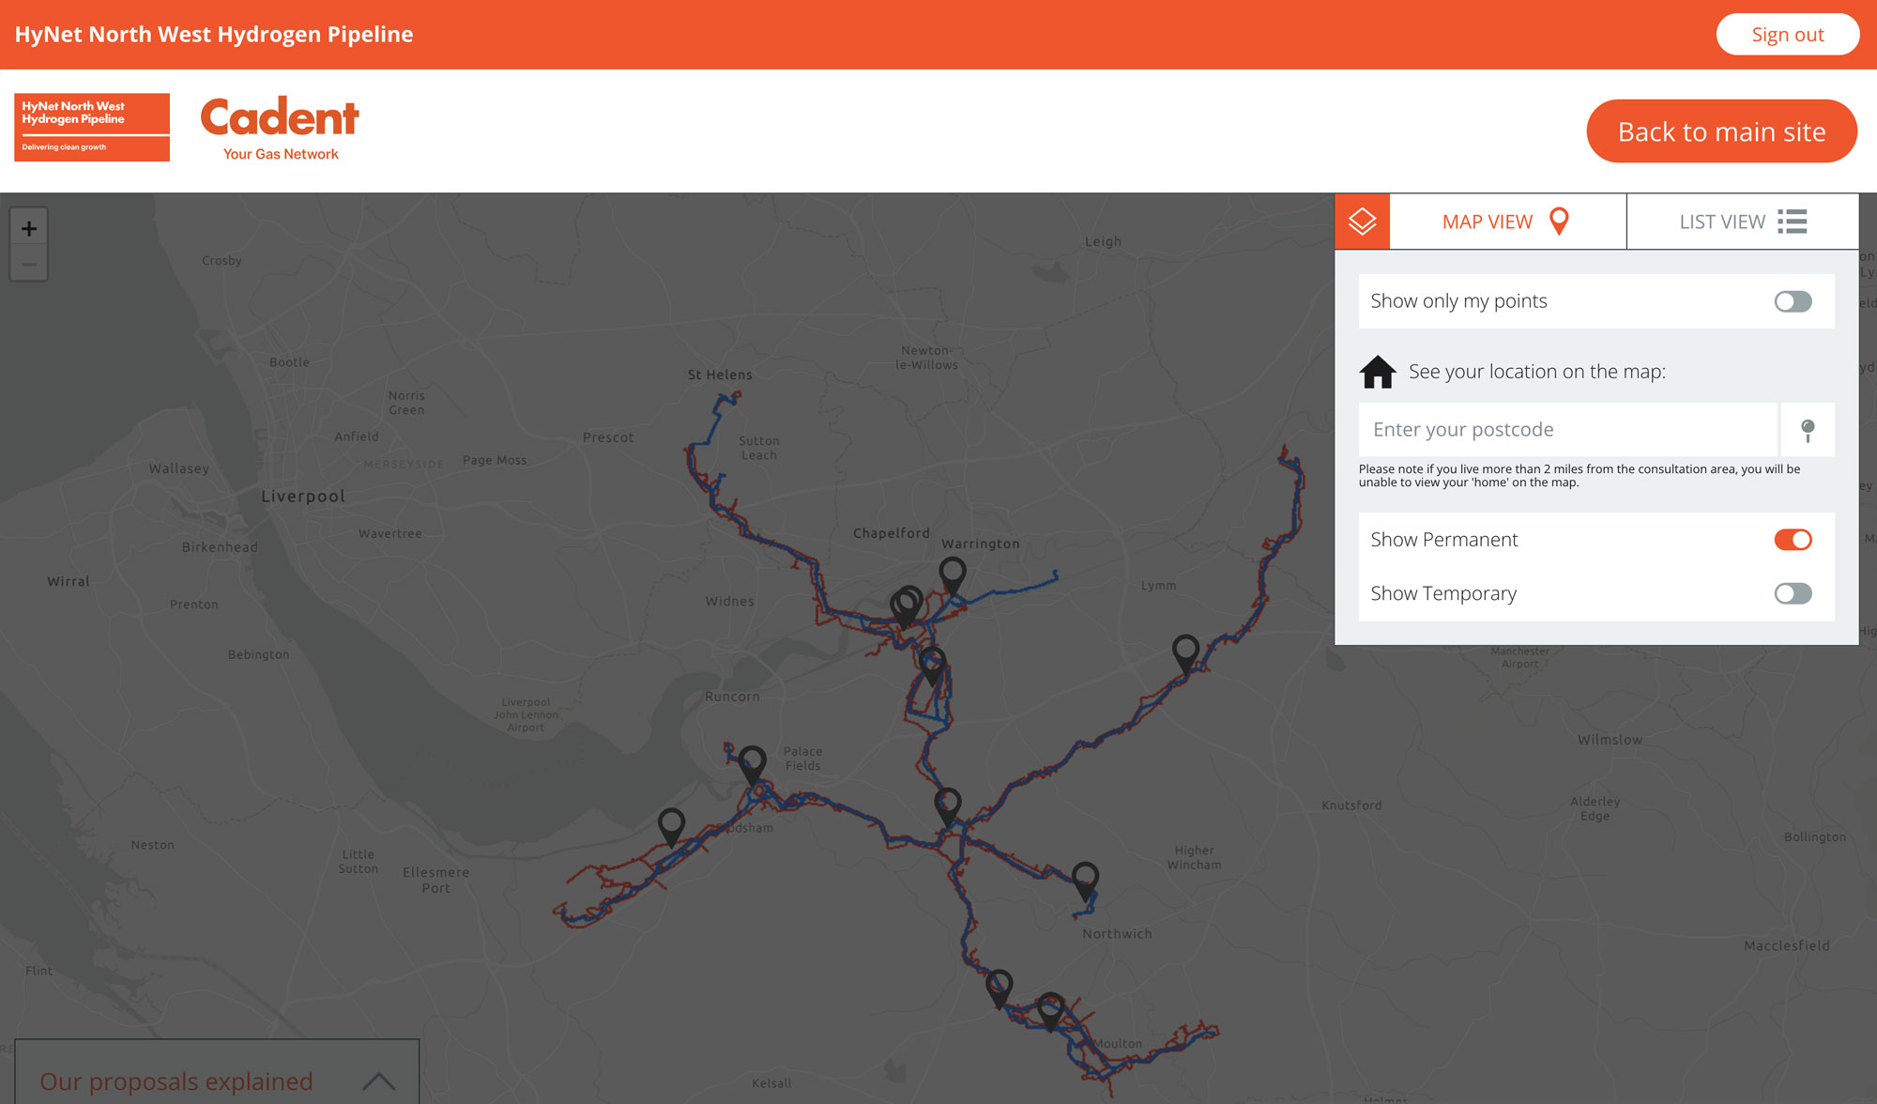The width and height of the screenshot is (1877, 1104).
Task: Select map marker south of Warrington cluster
Action: click(933, 665)
